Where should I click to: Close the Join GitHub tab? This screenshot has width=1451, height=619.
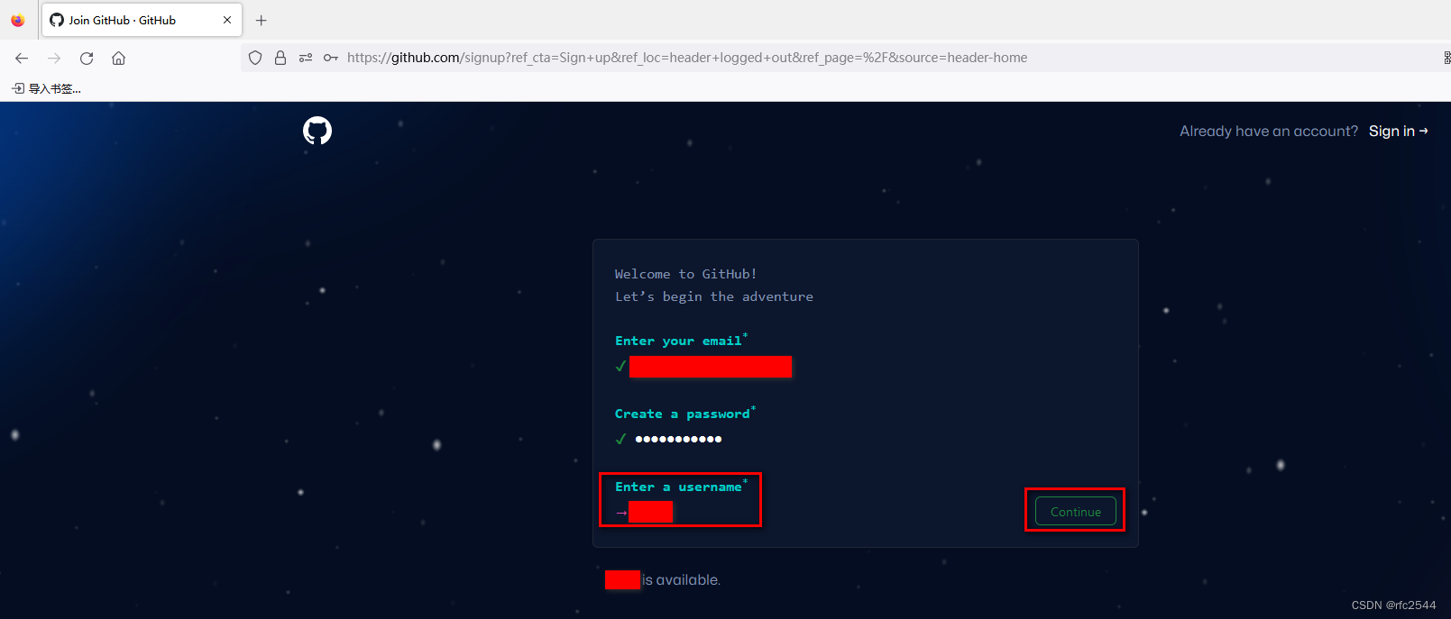point(226,20)
